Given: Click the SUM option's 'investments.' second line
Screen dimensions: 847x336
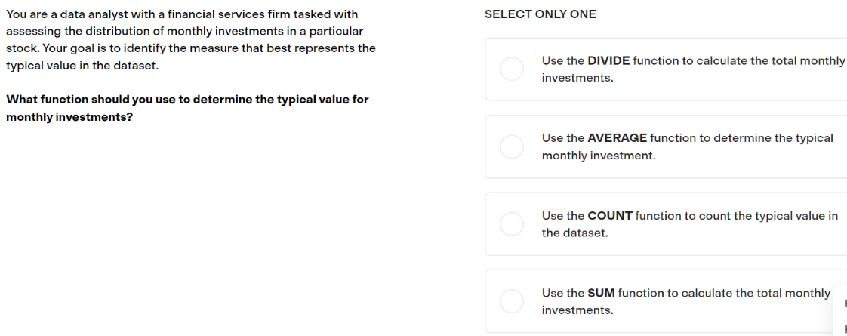Looking at the screenshot, I should click(x=577, y=310).
